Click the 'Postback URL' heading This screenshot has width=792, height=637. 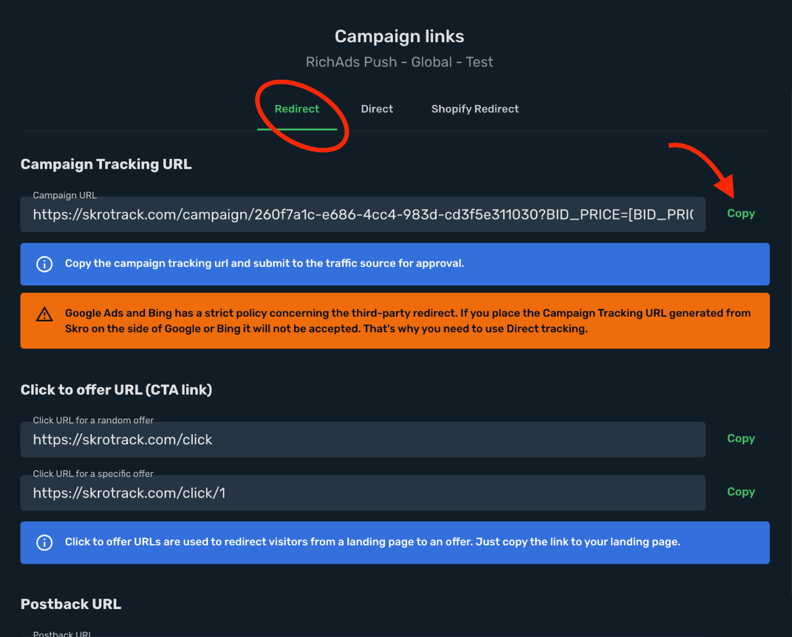click(71, 604)
